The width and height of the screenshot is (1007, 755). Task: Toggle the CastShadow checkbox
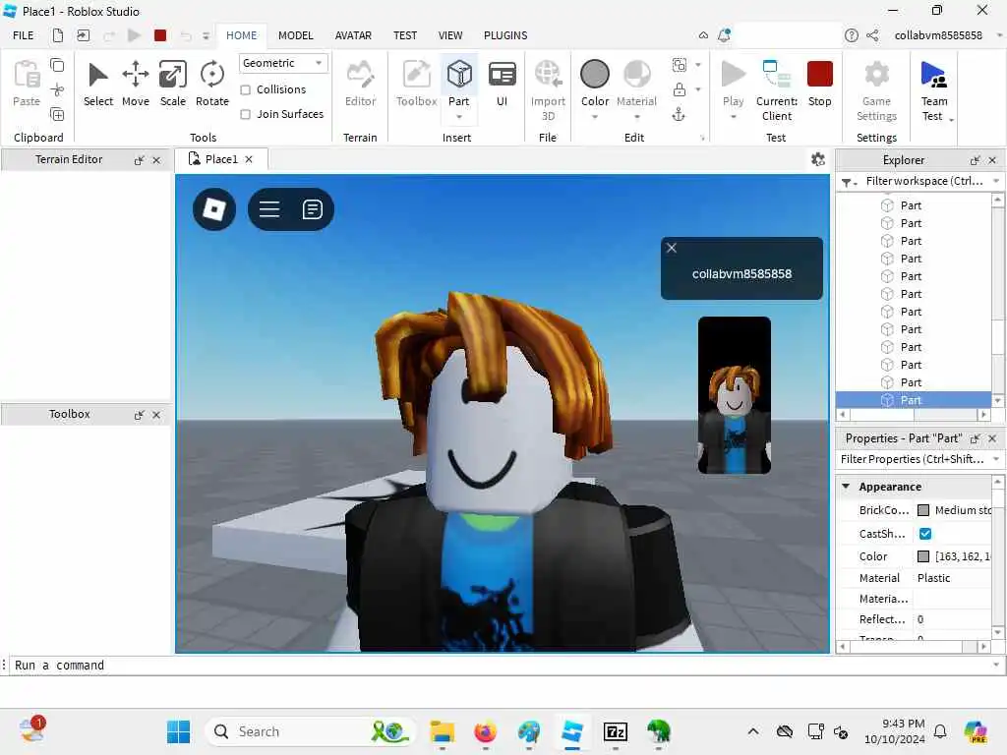click(925, 534)
